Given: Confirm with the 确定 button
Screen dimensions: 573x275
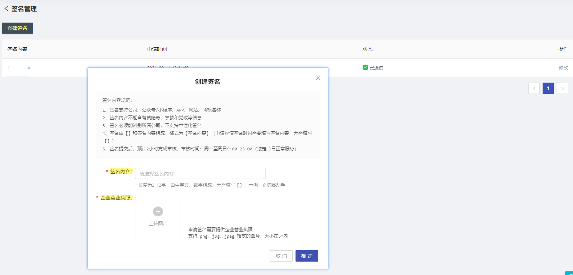Looking at the screenshot, I should pyautogui.click(x=307, y=256).
